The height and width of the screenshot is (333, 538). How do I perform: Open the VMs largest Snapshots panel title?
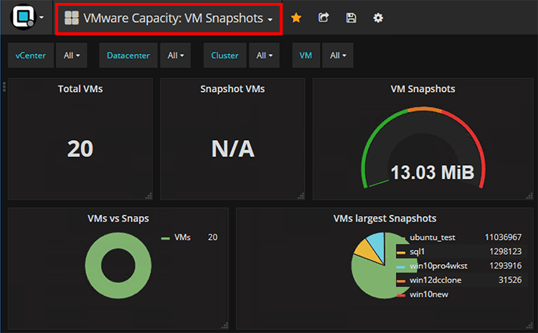click(x=385, y=218)
